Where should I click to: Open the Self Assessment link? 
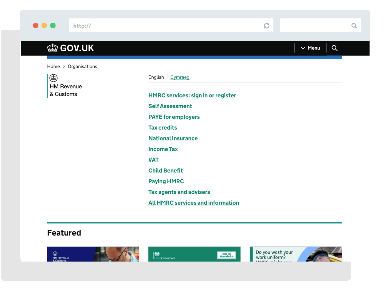click(170, 106)
